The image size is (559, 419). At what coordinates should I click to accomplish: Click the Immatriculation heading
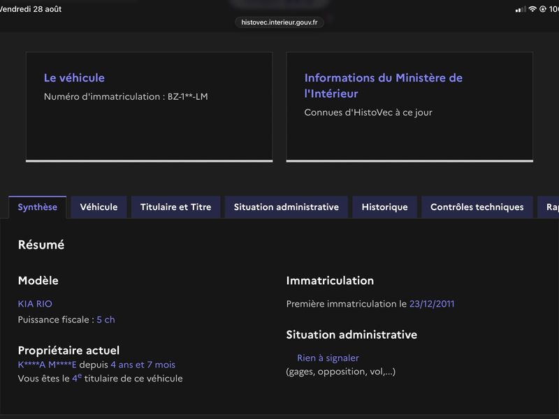(330, 281)
